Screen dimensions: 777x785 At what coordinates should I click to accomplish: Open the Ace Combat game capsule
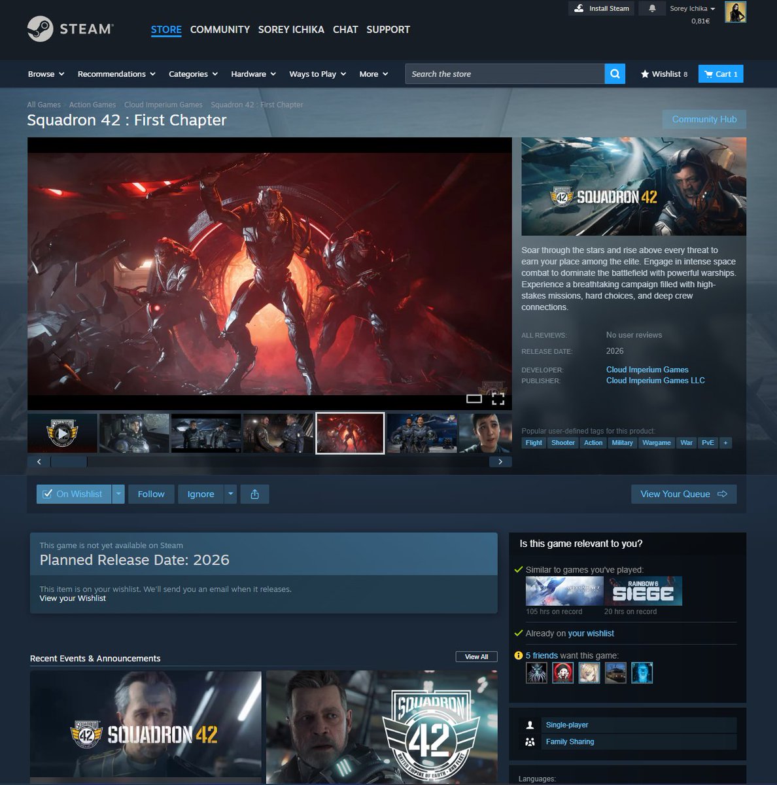click(x=564, y=591)
